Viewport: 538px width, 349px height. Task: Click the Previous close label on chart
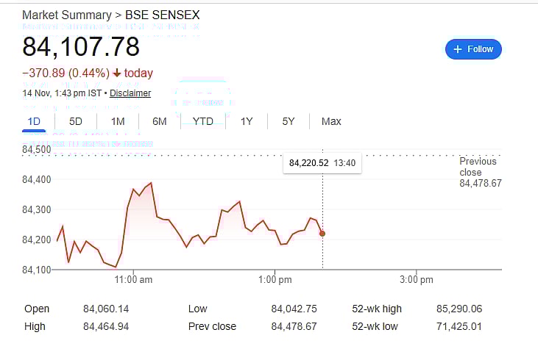(x=480, y=166)
